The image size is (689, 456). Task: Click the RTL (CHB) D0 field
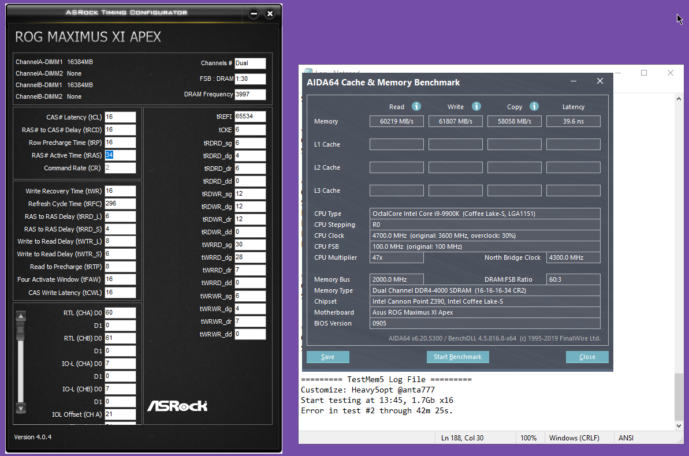120,338
